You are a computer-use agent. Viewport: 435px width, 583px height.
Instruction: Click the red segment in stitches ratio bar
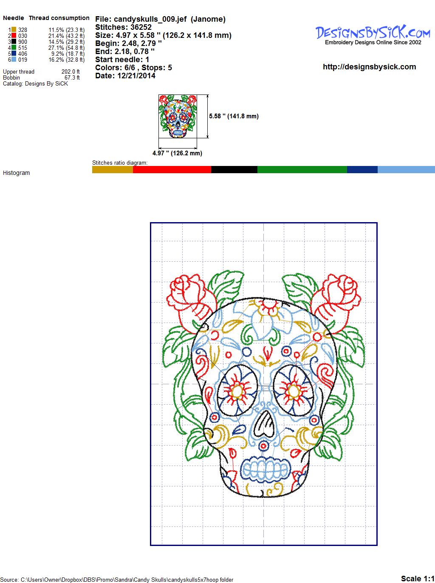(172, 169)
